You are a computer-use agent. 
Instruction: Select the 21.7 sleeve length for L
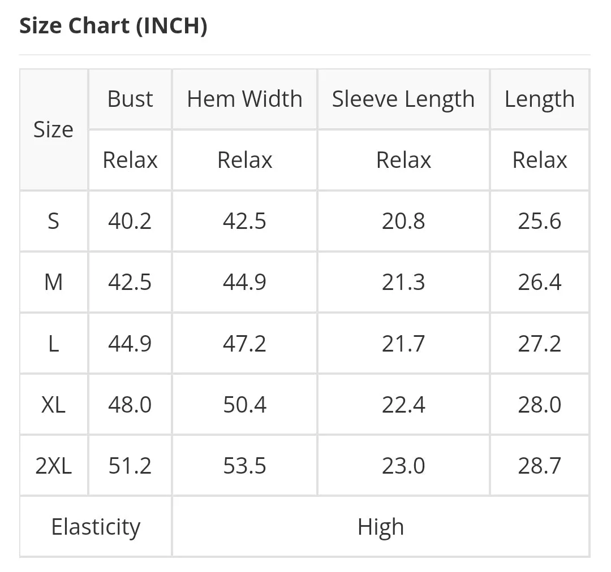tap(404, 344)
